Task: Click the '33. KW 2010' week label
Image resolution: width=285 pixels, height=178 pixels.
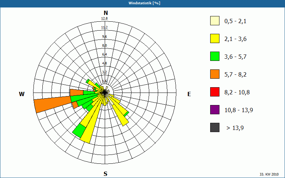Action: [269, 174]
